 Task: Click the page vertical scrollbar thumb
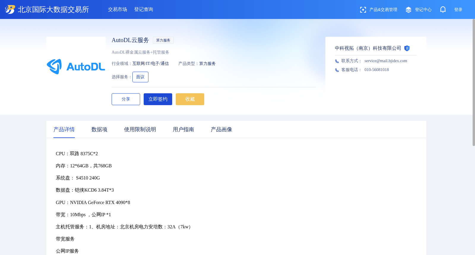474,82
